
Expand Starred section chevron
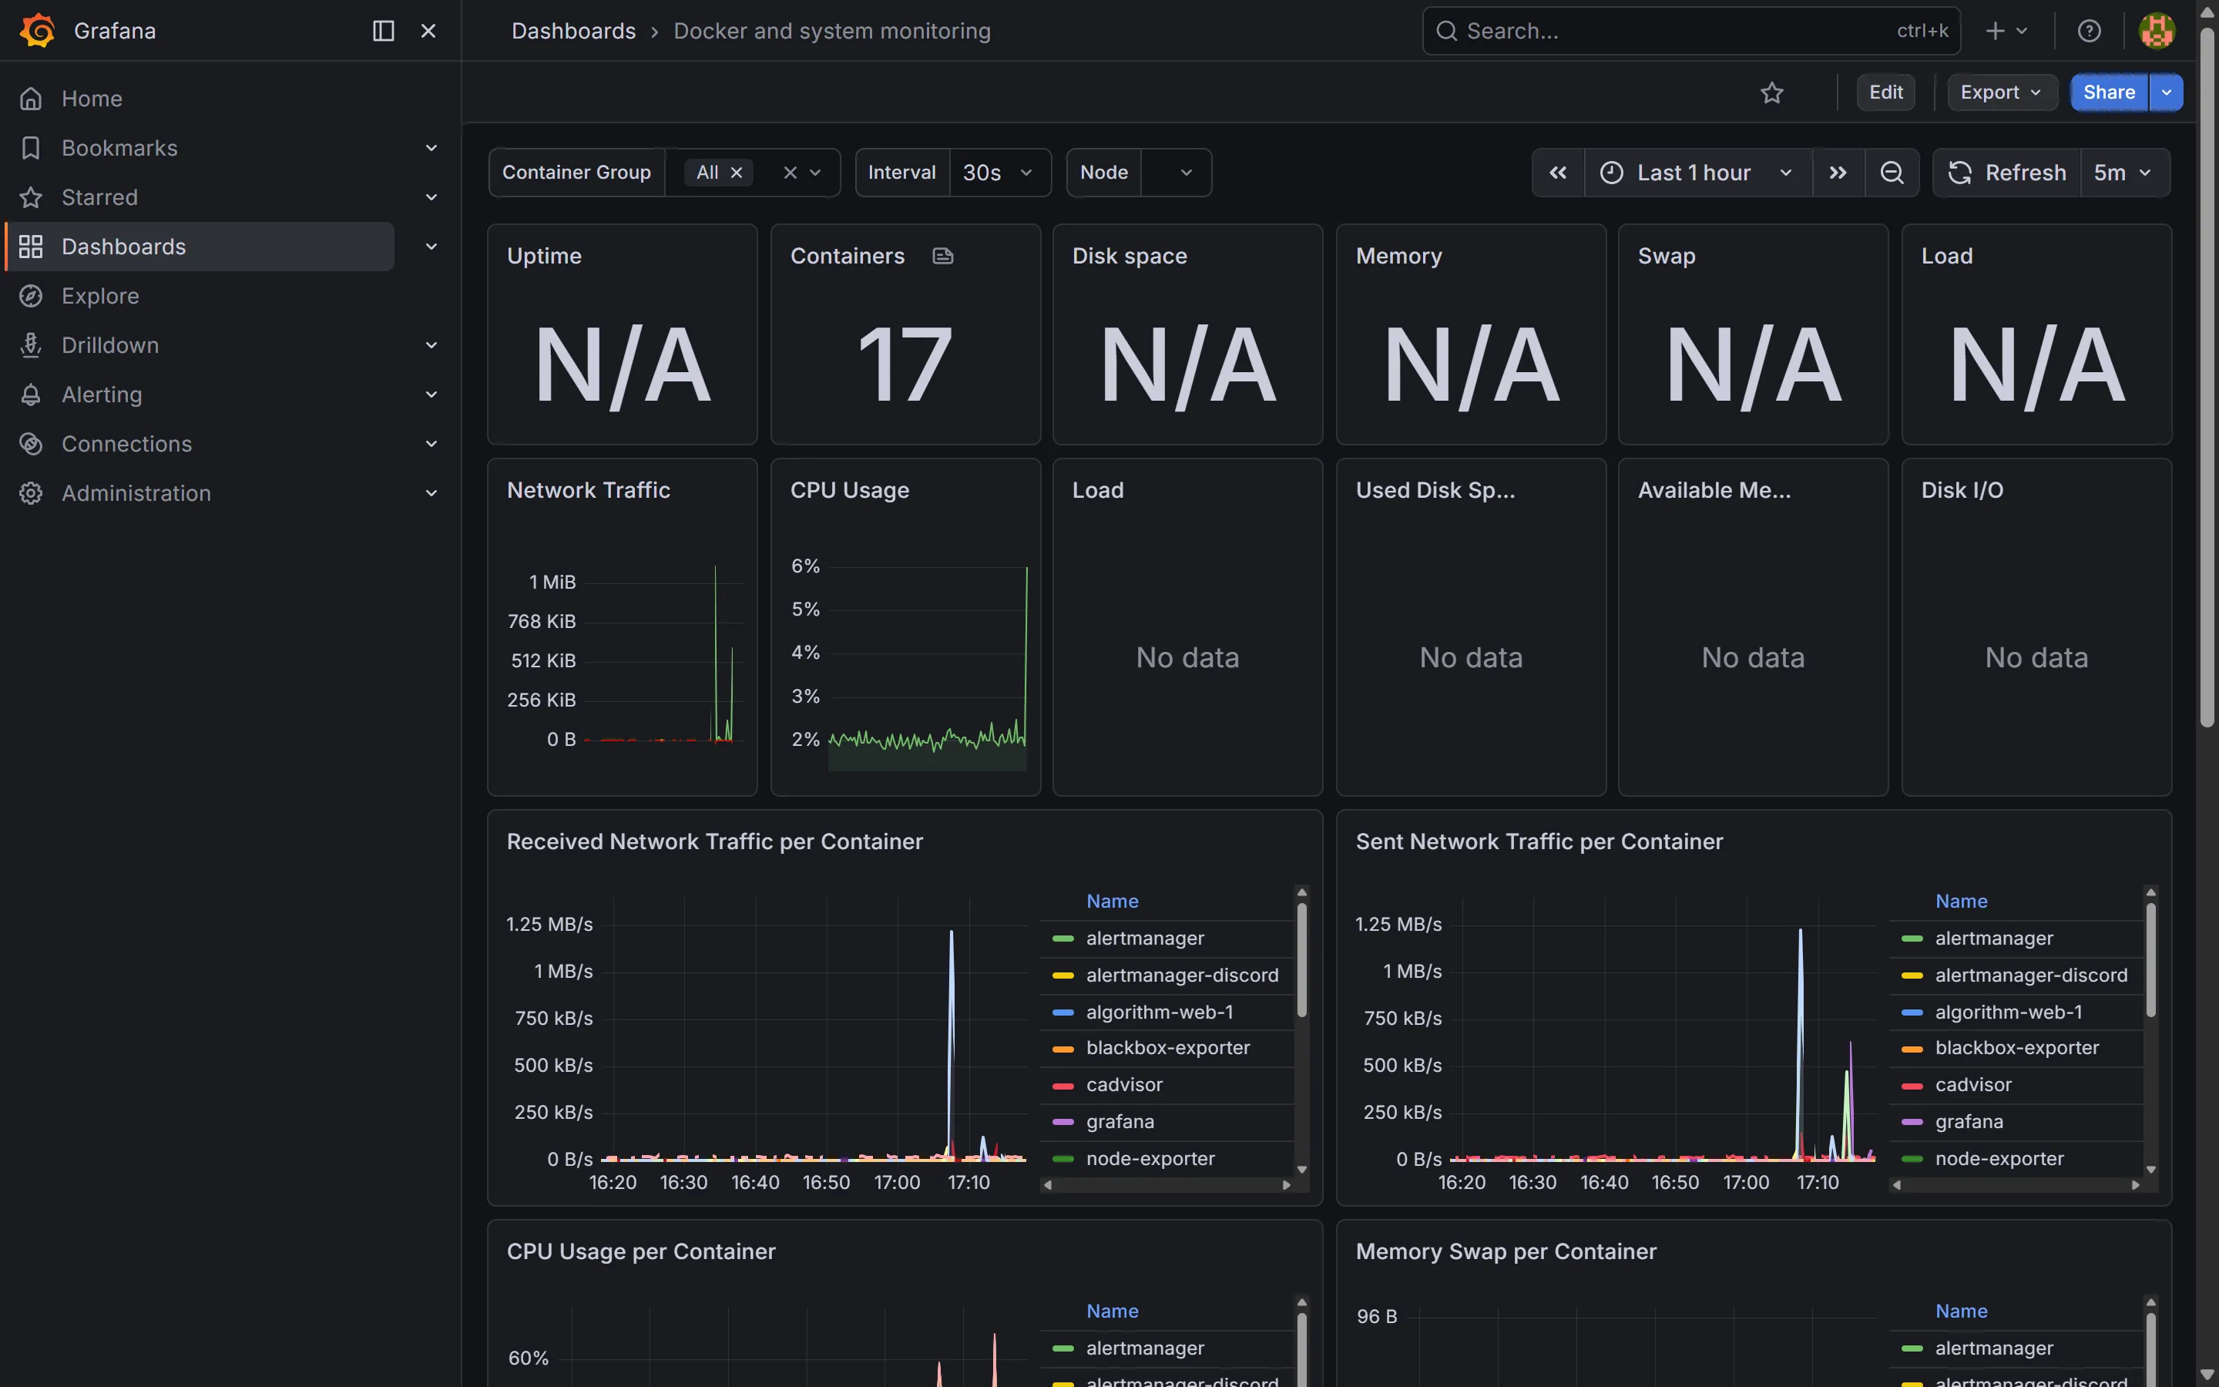point(431,197)
